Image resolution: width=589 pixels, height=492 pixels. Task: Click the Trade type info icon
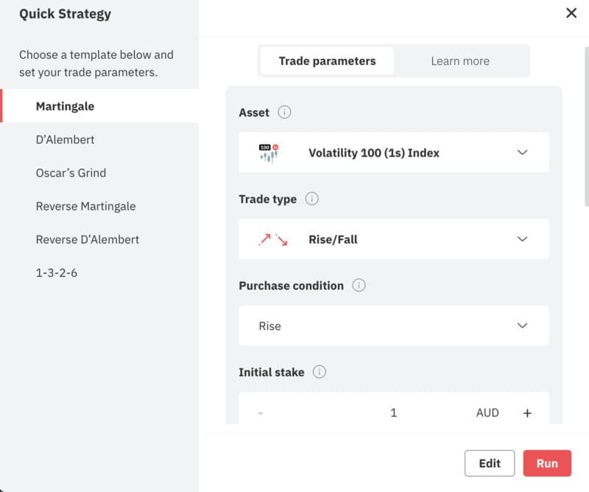311,198
